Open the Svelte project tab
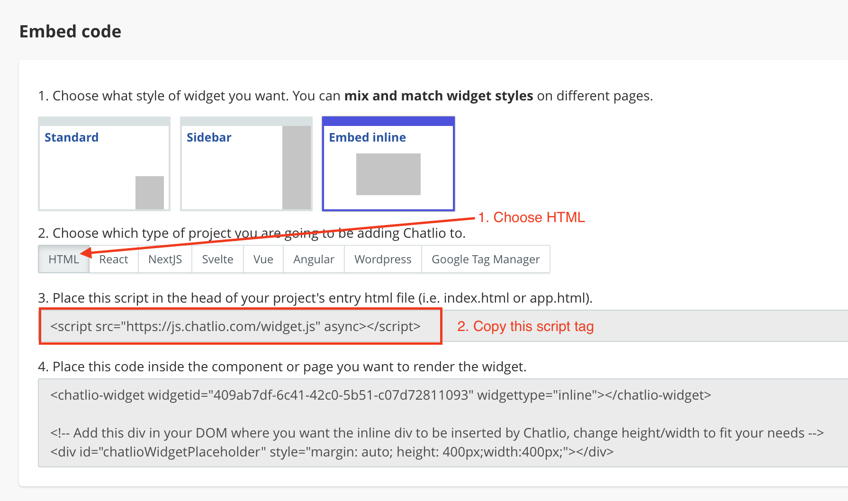848x501 pixels. (217, 259)
